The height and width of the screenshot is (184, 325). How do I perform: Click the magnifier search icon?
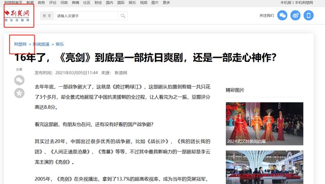[x=123, y=16]
